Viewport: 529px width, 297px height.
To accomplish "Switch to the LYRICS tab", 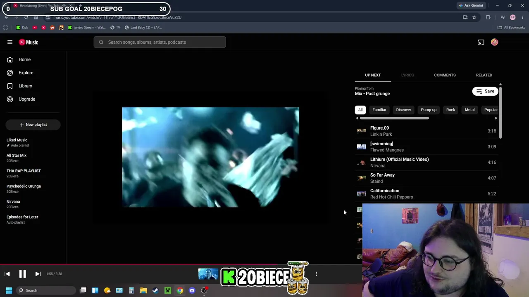I will (407, 75).
